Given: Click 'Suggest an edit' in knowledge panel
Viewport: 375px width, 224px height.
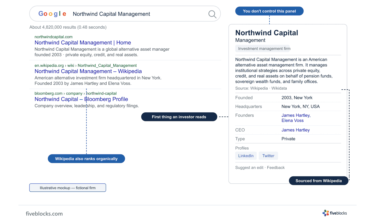Looking at the screenshot, I should coord(249,168).
